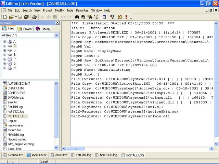Viewport: 219px width, 164px height.
Task: Switch to the error.txt document tab
Action: [59, 155]
